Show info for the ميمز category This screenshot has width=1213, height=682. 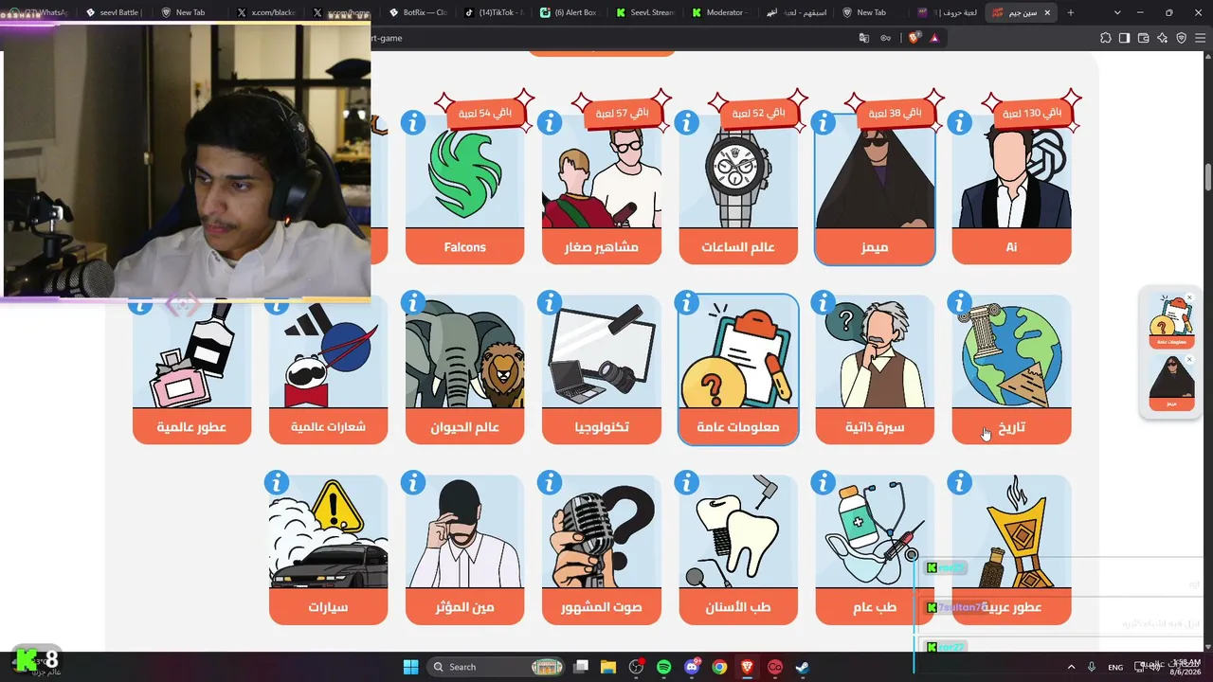click(824, 123)
